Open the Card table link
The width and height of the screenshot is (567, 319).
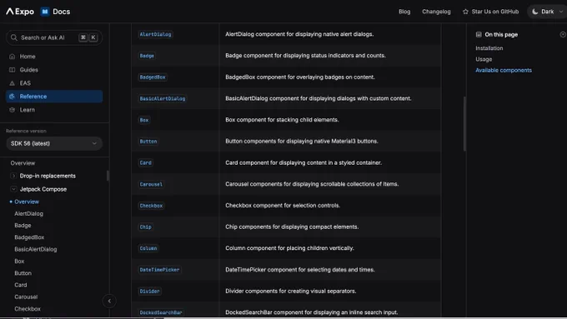(145, 163)
